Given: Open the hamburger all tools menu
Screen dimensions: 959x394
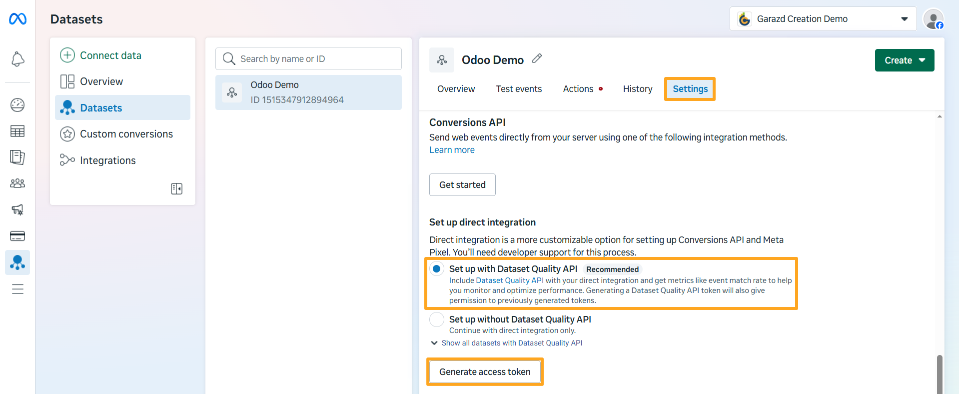Looking at the screenshot, I should click(17, 289).
